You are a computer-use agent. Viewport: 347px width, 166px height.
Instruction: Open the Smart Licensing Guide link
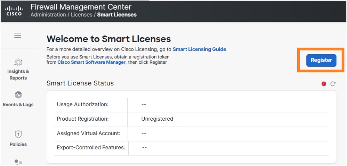click(x=199, y=49)
